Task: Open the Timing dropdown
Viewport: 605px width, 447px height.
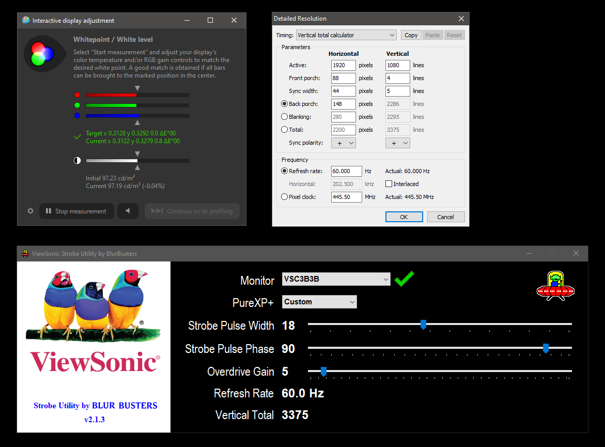Action: [346, 35]
